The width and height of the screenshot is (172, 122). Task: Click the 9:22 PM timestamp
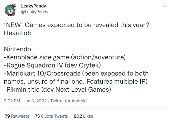pos(12,101)
